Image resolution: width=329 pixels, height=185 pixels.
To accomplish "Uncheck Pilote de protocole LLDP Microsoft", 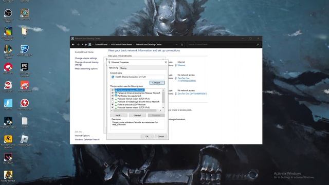I will coord(113,104).
